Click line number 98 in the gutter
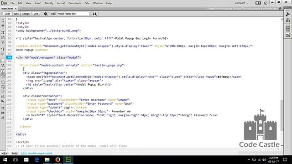Viewport: 292px width, 164px height. (9, 57)
